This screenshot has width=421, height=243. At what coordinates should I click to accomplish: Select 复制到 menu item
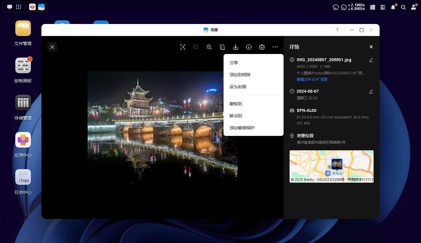(254, 104)
